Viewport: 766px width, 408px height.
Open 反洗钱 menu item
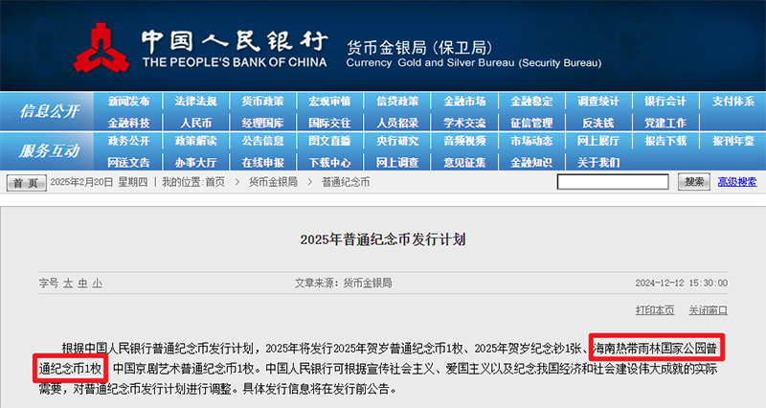598,123
